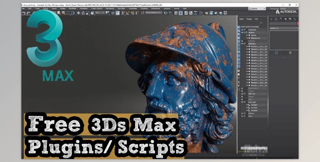Open the Customize menu
The image size is (320, 162).
[133, 8]
